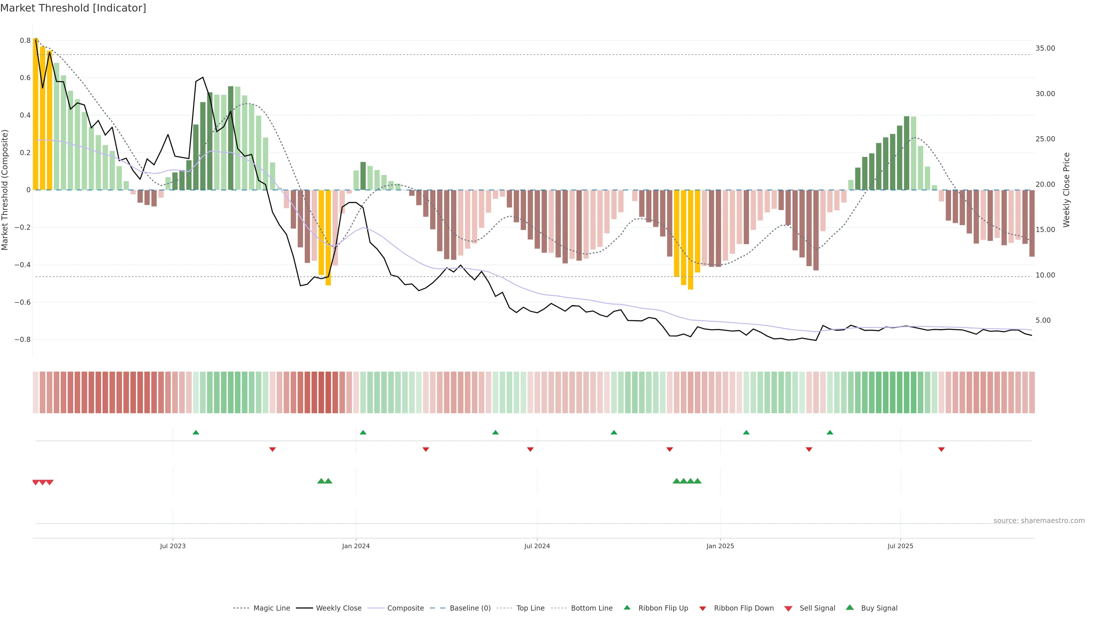The image size is (1099, 618).
Task: Click the first yellow bar at chart start
Action: (36, 115)
